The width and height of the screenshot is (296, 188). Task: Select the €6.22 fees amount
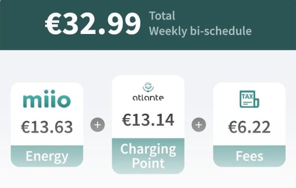(250, 127)
